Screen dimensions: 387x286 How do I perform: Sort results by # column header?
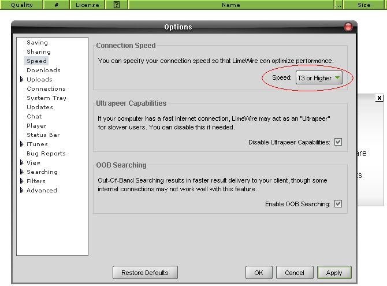[x=57, y=5]
